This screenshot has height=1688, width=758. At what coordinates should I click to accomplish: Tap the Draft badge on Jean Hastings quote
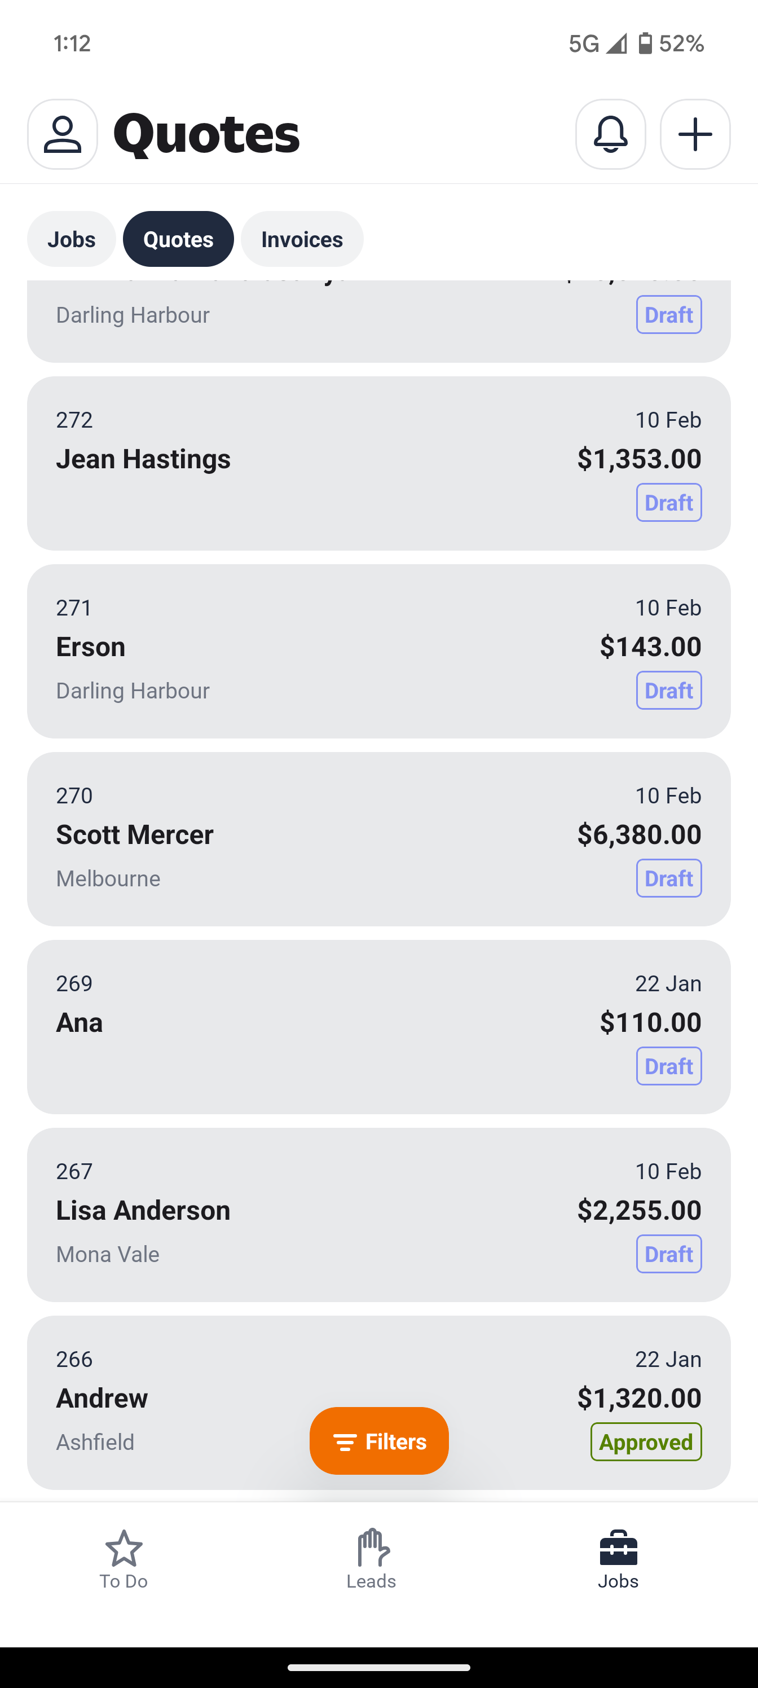tap(668, 503)
